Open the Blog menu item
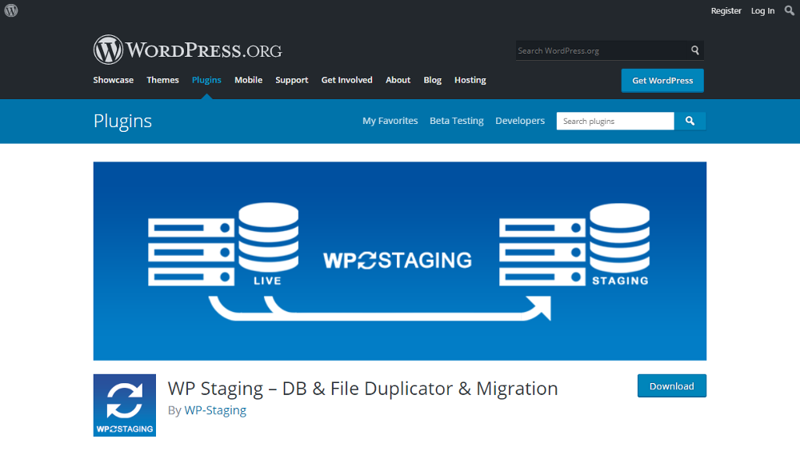Image resolution: width=800 pixels, height=451 pixels. click(432, 80)
